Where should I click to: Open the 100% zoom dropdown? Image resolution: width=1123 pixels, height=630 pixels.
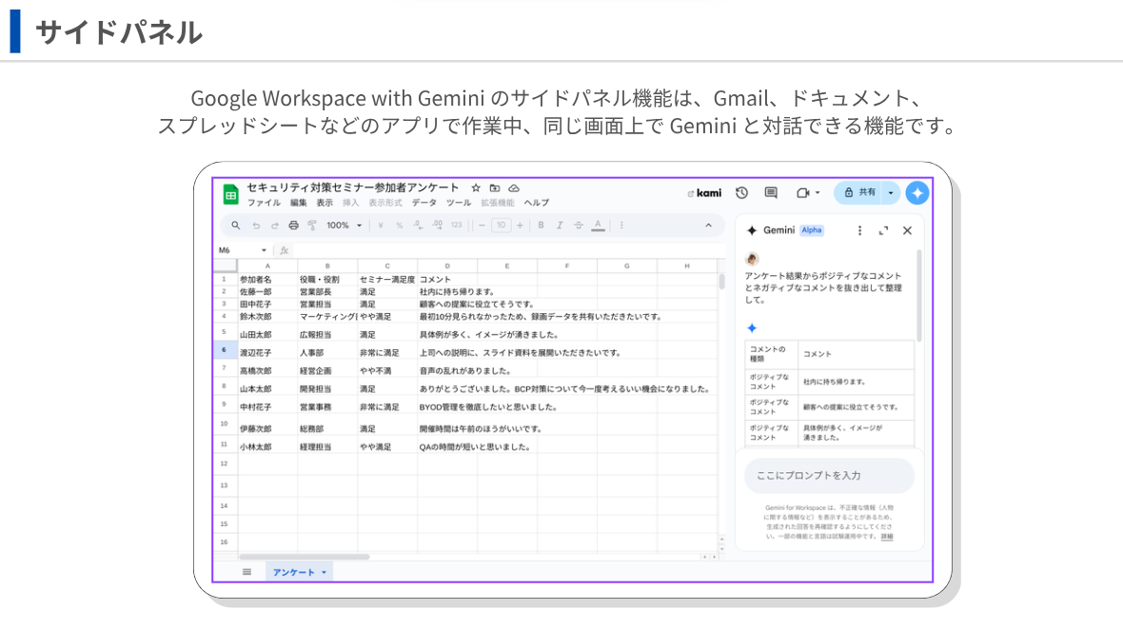pyautogui.click(x=345, y=226)
